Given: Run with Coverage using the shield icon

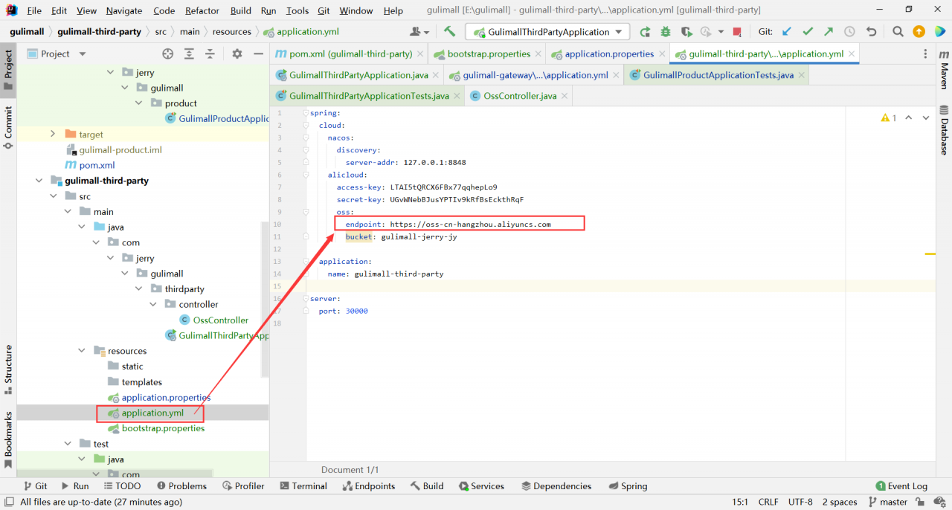Looking at the screenshot, I should coord(686,32).
